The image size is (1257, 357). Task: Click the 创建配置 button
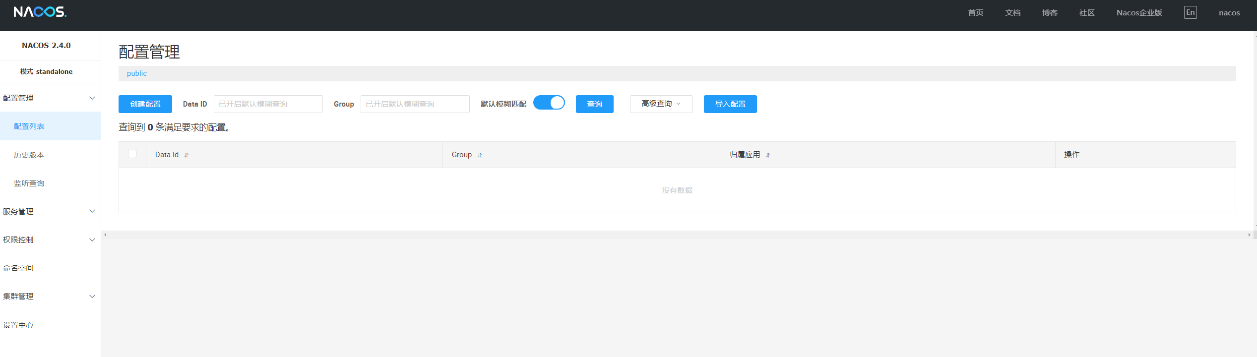coord(145,104)
